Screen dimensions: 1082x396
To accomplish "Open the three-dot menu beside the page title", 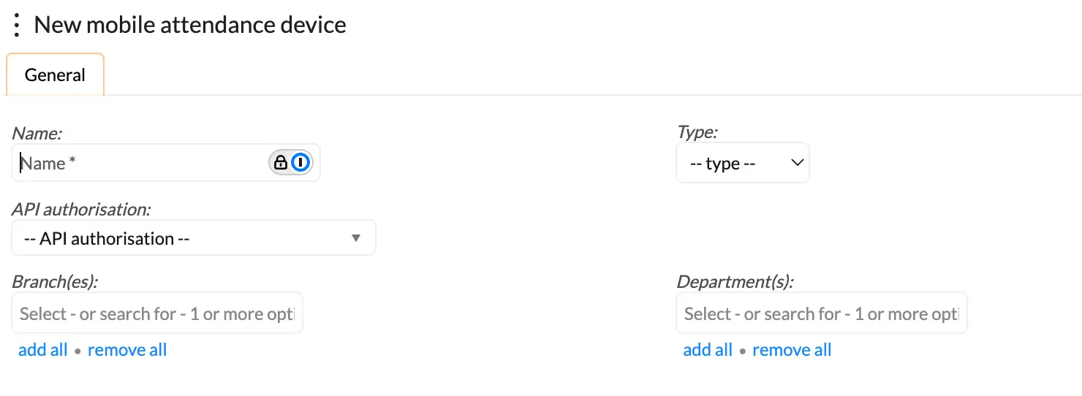I will point(16,26).
